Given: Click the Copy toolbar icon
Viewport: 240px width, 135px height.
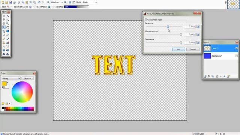Looking at the screenshot, I should [x=23, y=2].
